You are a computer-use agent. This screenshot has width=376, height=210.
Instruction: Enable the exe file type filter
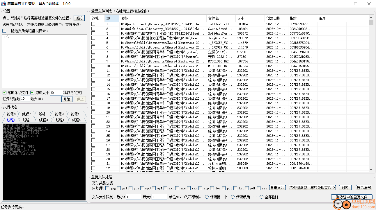(177, 188)
